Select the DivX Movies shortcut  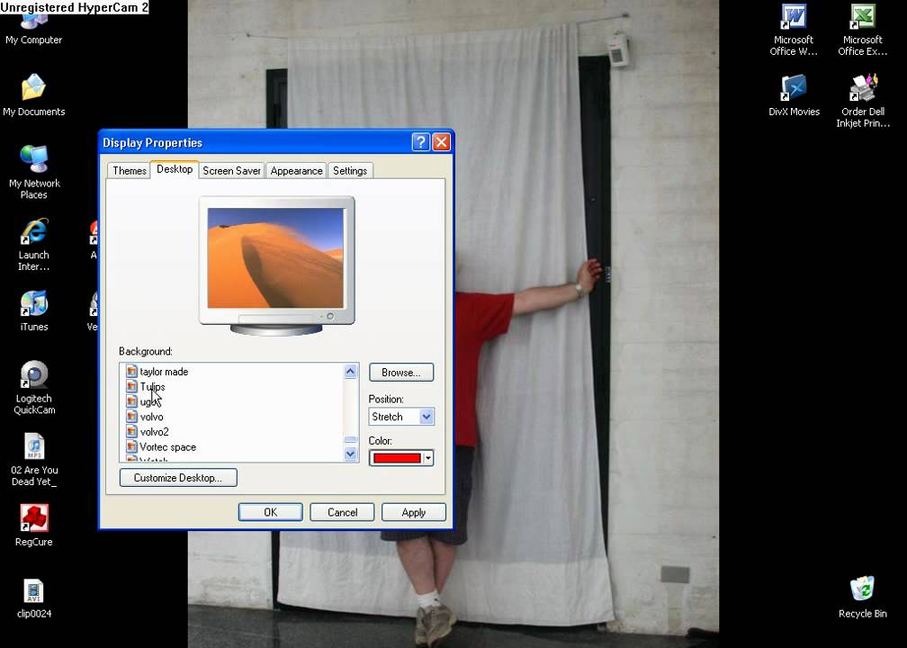794,95
